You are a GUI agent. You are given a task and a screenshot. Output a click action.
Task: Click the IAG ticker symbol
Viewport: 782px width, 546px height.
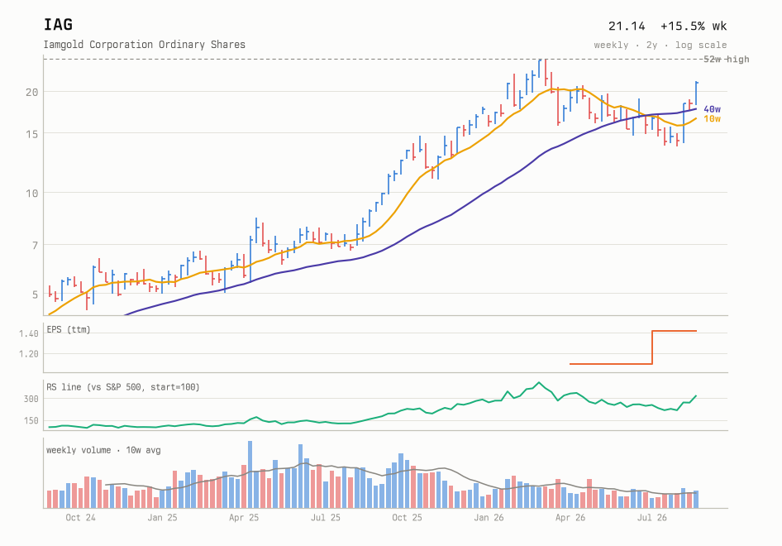pos(58,25)
